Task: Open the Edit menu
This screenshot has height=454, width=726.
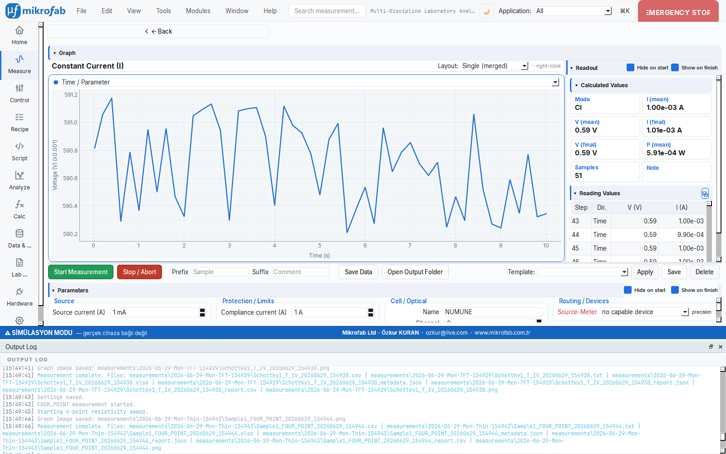Action: tap(107, 11)
